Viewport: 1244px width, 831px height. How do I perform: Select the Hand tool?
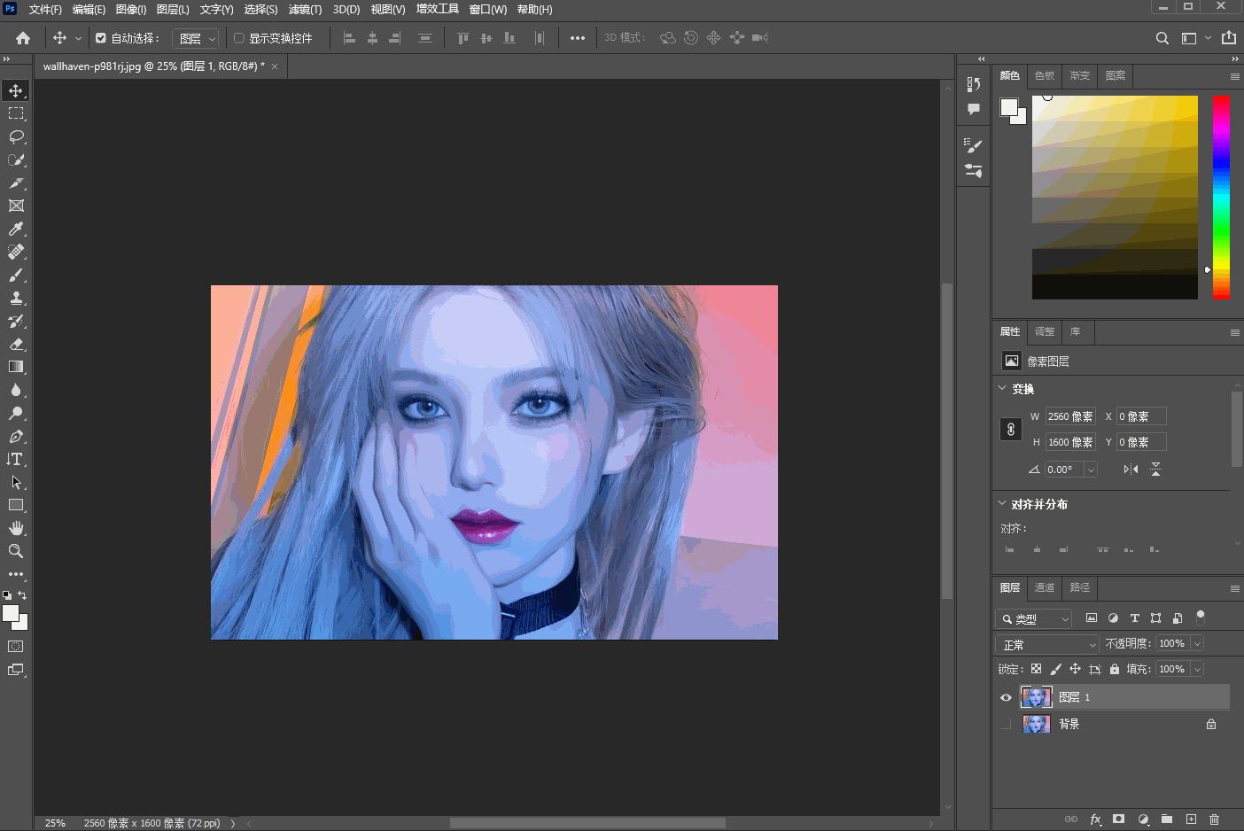coord(16,528)
